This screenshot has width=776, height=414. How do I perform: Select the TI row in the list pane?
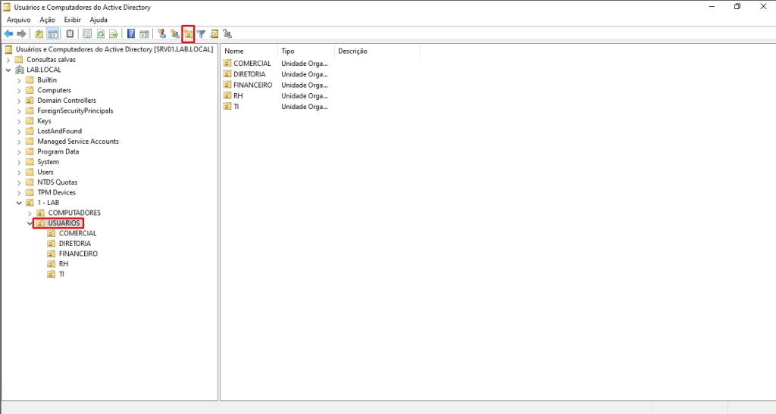(x=275, y=107)
